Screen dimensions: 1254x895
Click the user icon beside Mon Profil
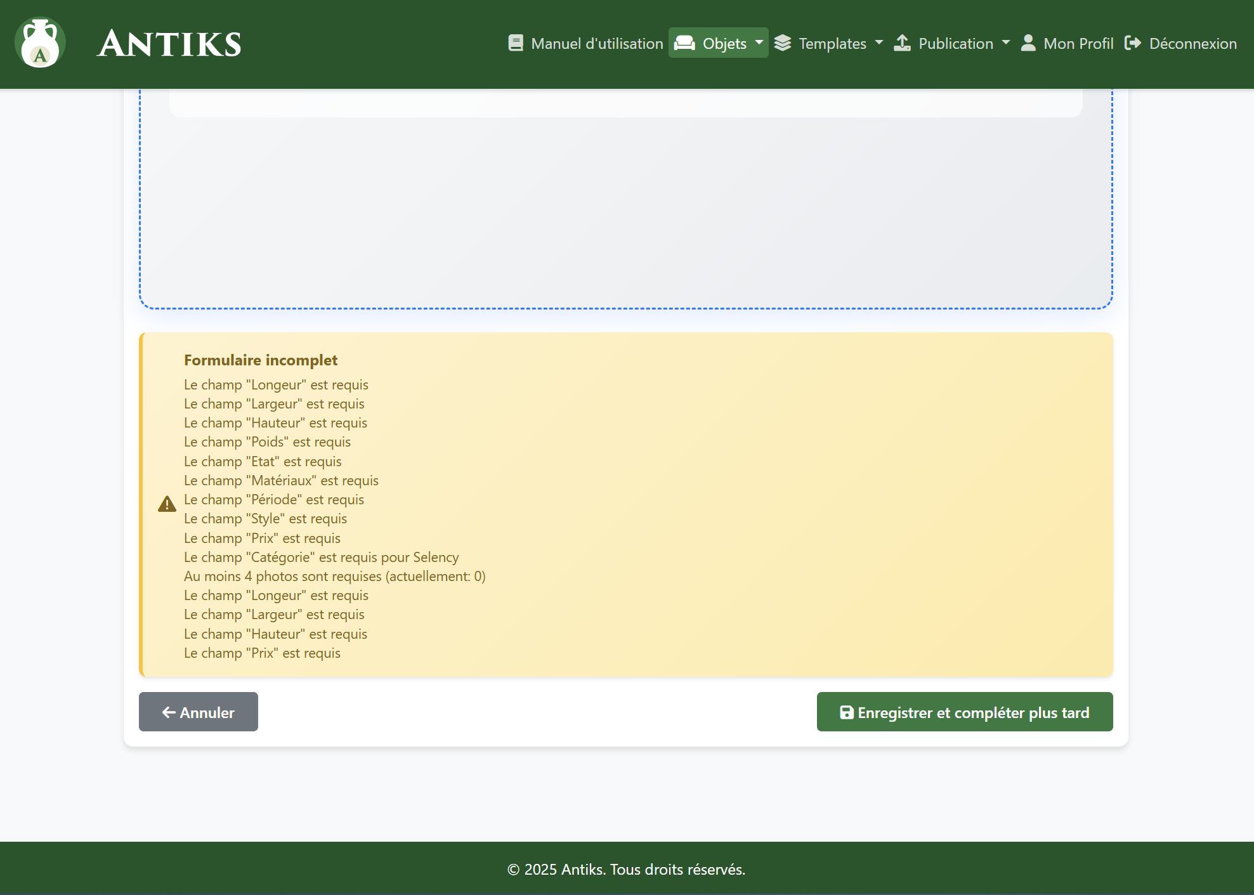[x=1028, y=43]
